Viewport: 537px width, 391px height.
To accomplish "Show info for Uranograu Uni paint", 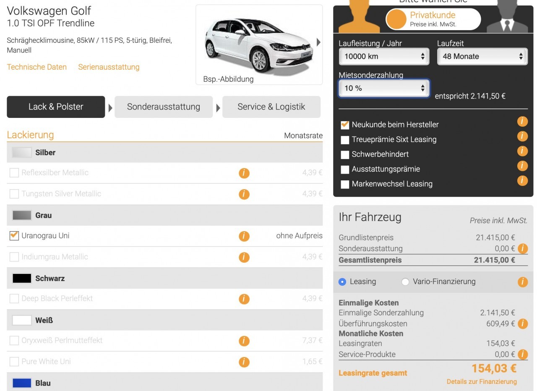I will click(244, 236).
